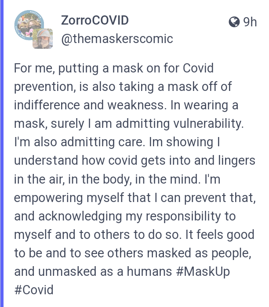Viewport: 269px width, 307px height.
Task: Open the 9h post timestamp
Action: [x=250, y=22]
